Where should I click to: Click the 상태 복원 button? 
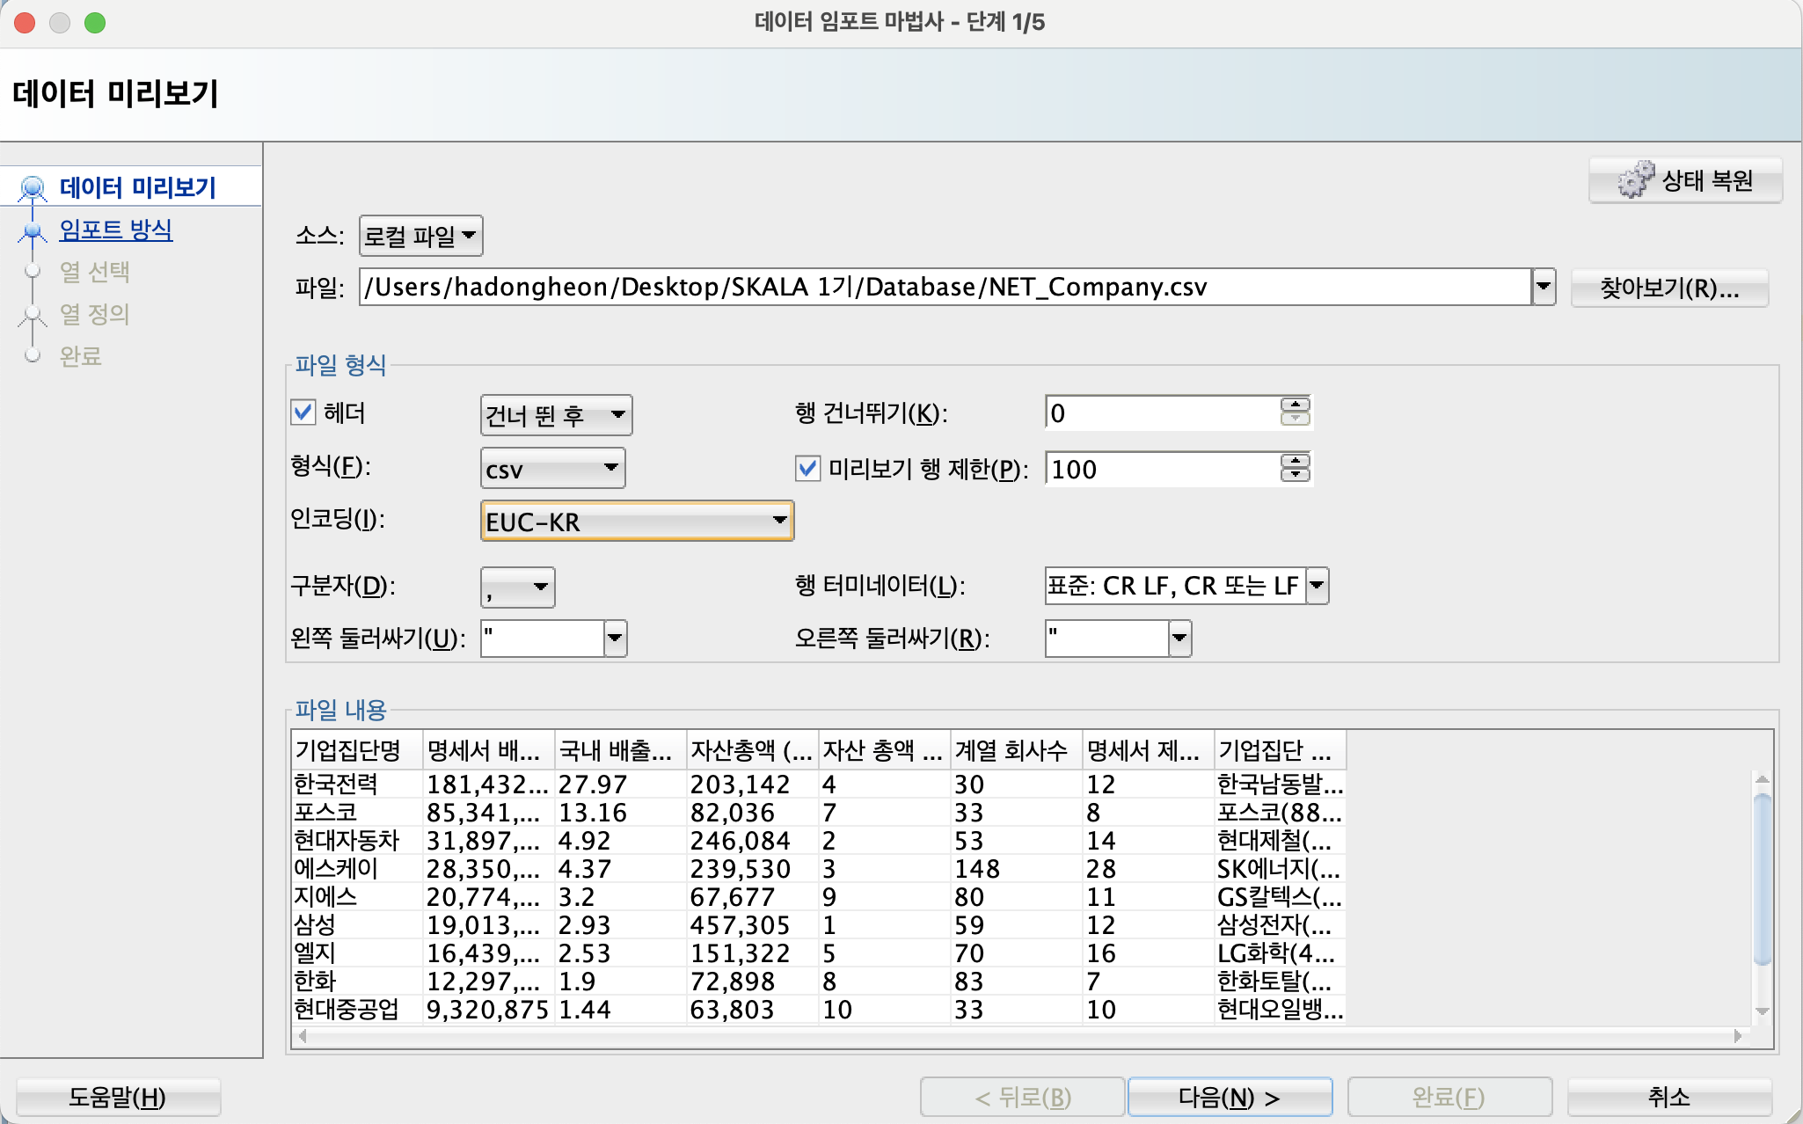(x=1685, y=180)
